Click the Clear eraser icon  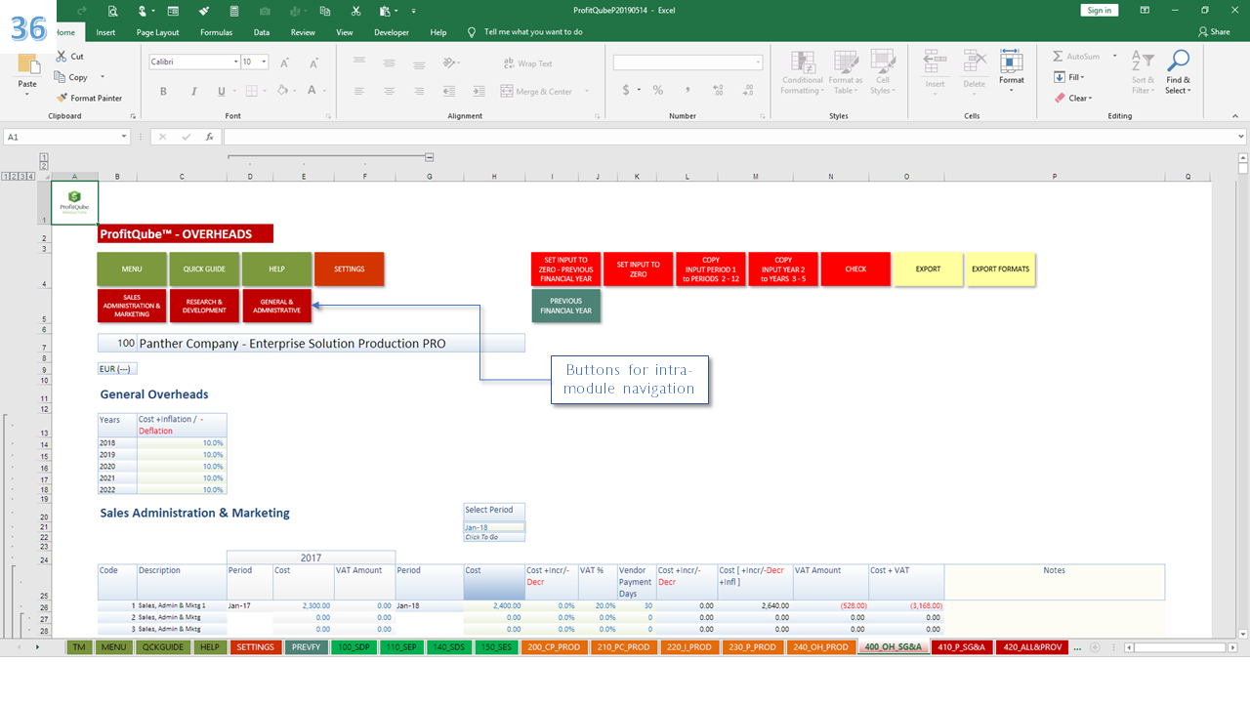1060,98
